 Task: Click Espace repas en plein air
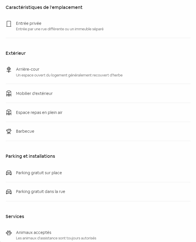[x=39, y=112]
